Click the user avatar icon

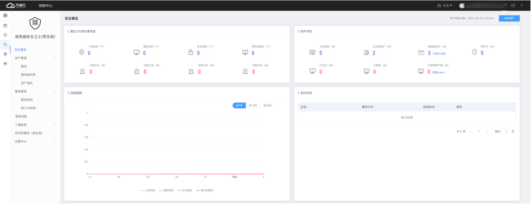coord(461,5)
